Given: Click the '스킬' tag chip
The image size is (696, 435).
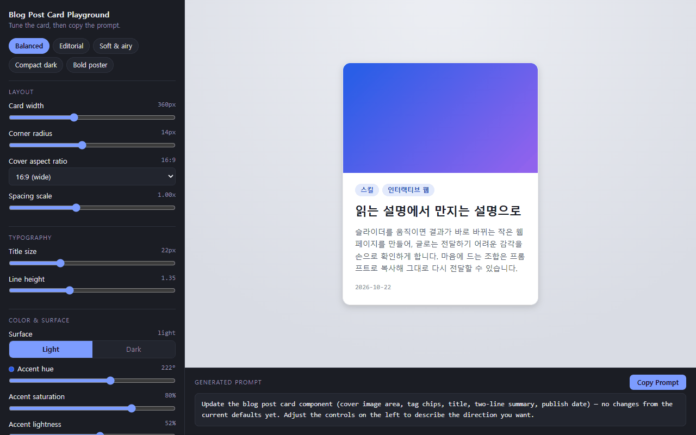Looking at the screenshot, I should tap(367, 190).
